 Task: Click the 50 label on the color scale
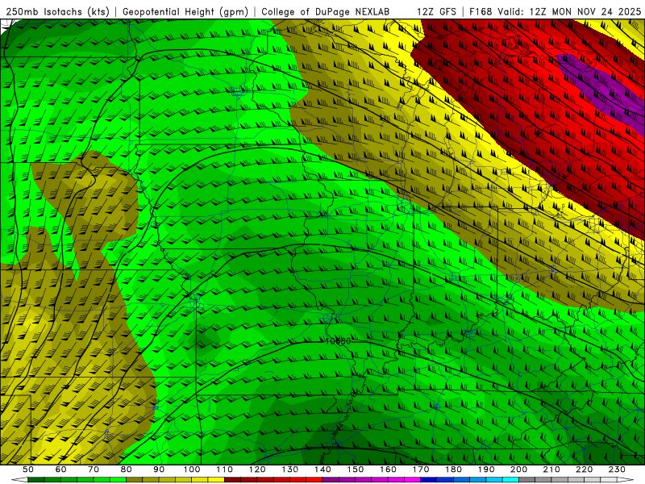tap(28, 469)
